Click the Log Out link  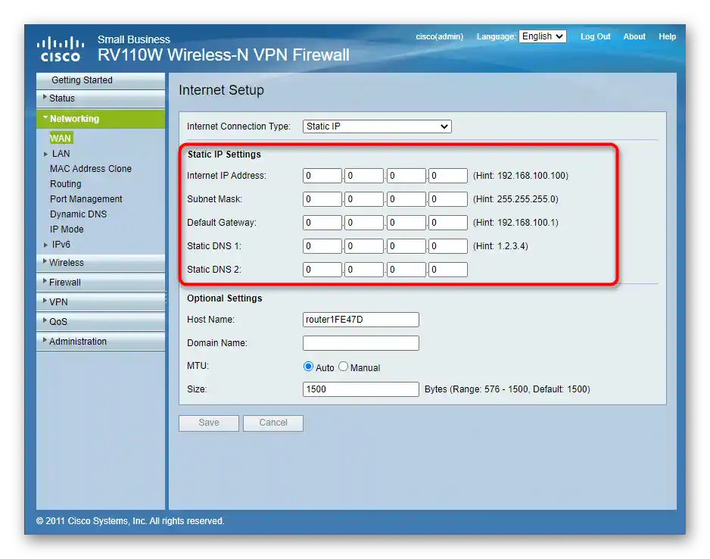[x=596, y=36]
